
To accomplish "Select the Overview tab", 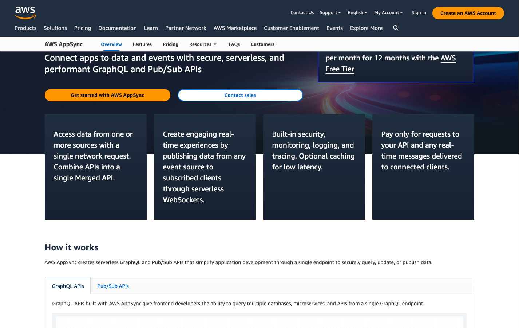I will pyautogui.click(x=111, y=44).
